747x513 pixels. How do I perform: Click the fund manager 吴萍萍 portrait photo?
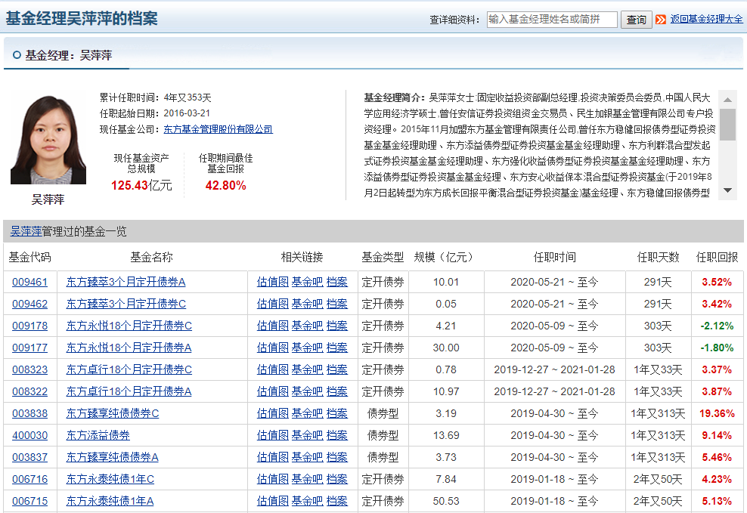tap(48, 141)
